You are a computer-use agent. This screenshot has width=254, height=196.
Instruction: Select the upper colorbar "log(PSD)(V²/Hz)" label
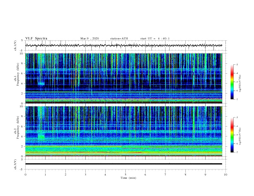coord(240,84)
